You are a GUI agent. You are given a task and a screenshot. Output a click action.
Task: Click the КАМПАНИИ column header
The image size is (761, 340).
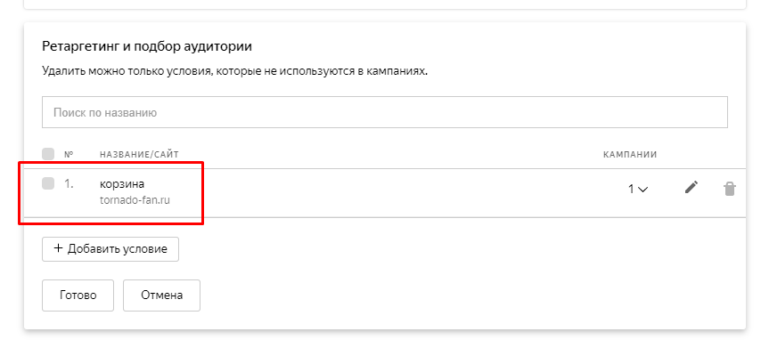630,154
